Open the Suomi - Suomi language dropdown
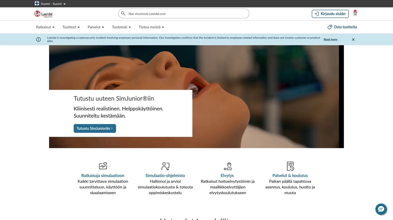This screenshot has height=220, width=393. (x=53, y=4)
